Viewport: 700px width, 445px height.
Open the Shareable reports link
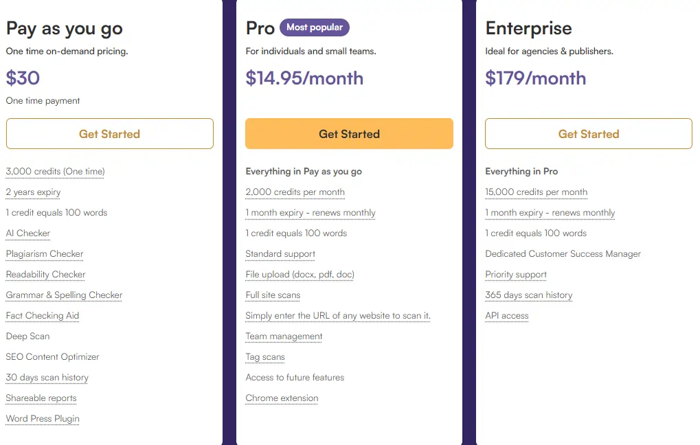[41, 398]
